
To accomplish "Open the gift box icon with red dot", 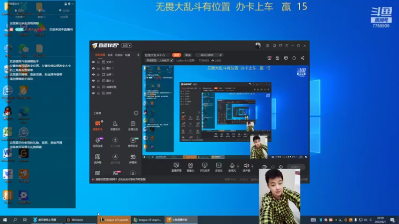I will tap(269, 58).
